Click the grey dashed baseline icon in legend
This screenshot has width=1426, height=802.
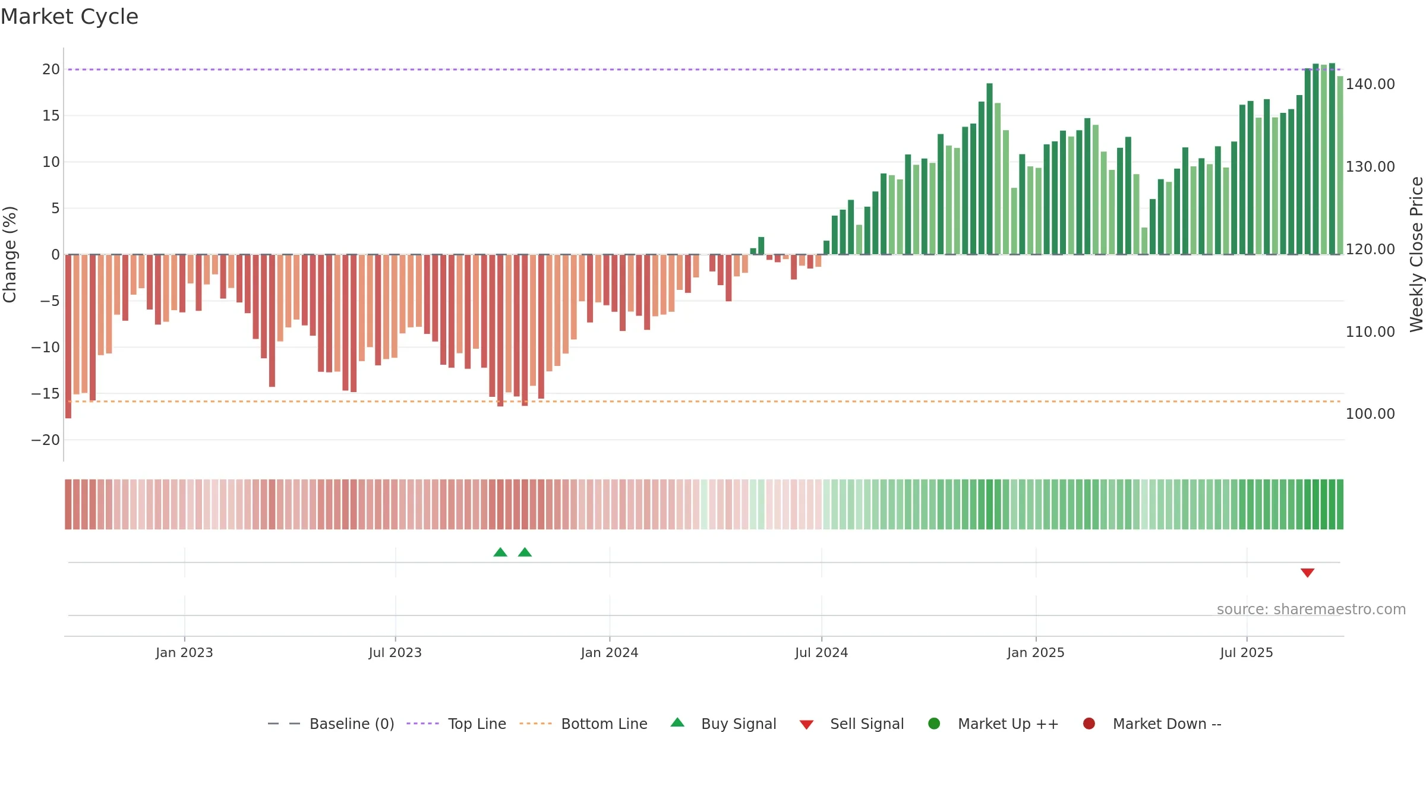tap(284, 724)
